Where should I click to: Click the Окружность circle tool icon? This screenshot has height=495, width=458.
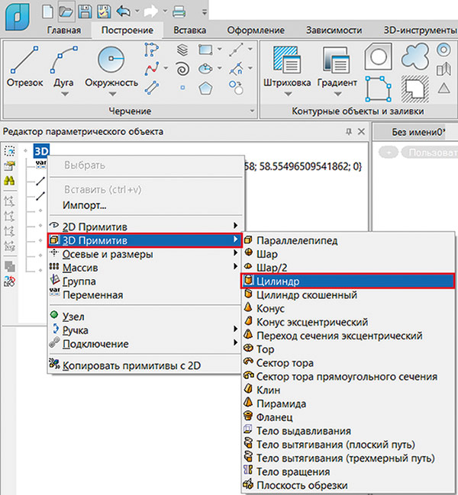pyautogui.click(x=111, y=58)
